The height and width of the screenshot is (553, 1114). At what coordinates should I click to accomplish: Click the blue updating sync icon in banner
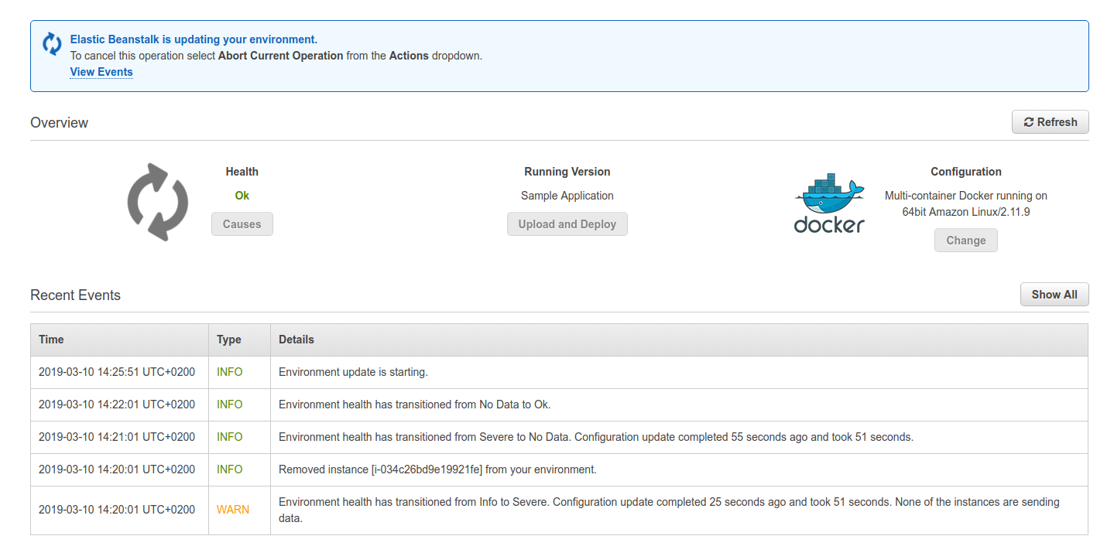[x=52, y=44]
